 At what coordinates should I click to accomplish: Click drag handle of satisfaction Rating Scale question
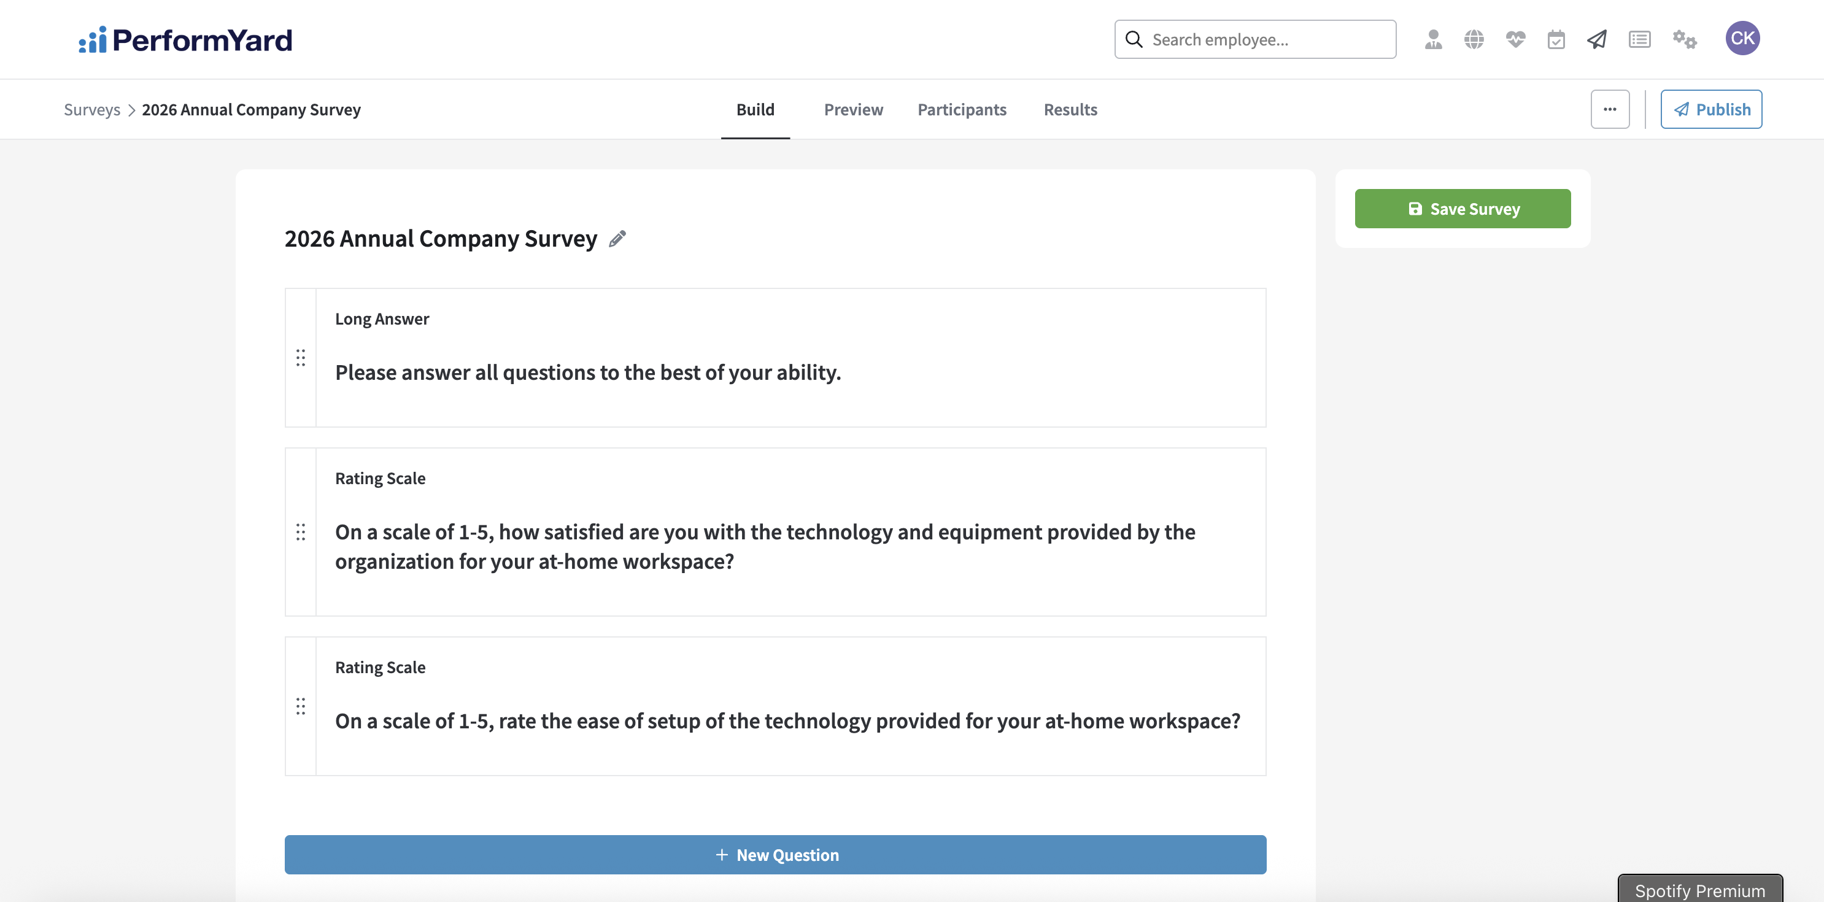pos(300,532)
